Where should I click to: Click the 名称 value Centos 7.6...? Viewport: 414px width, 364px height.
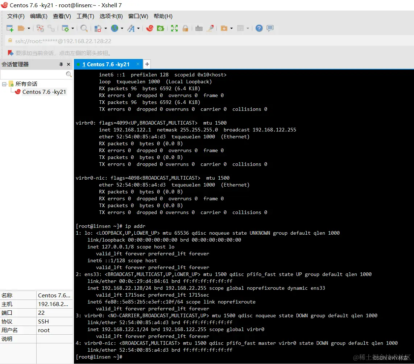tap(54, 296)
